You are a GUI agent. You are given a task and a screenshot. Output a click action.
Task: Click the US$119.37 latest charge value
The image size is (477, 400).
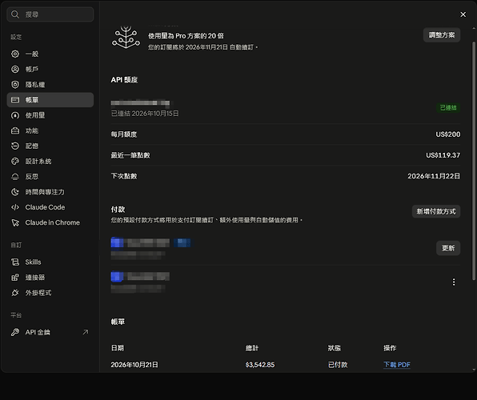click(x=443, y=155)
